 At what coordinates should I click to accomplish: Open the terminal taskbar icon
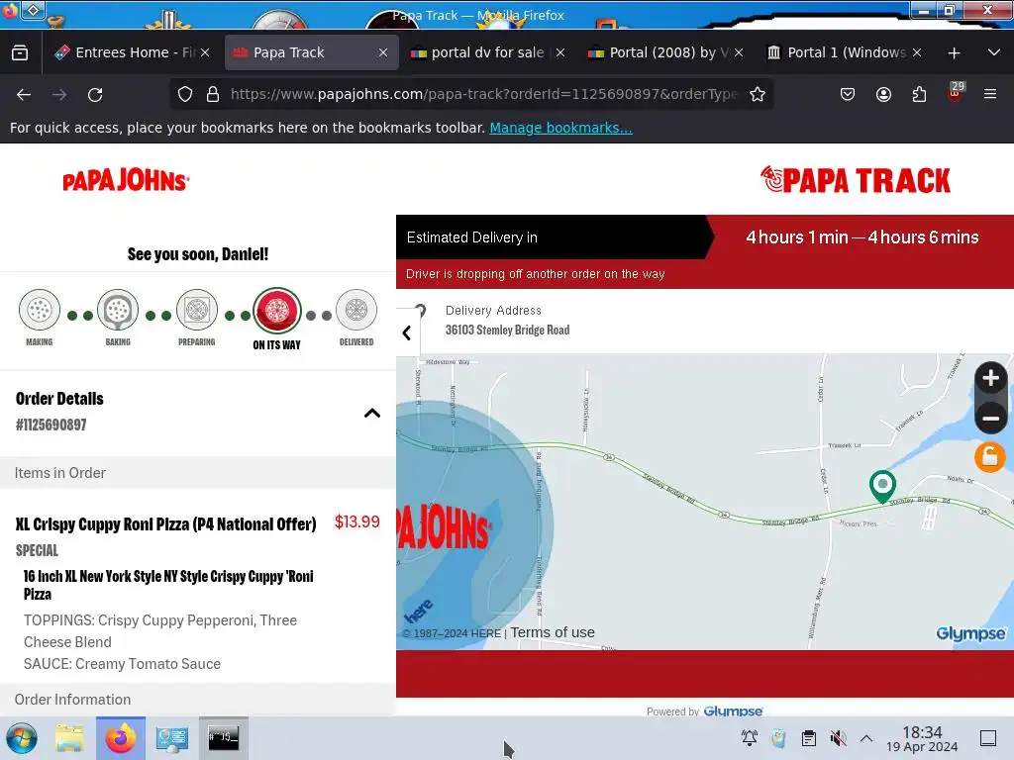(x=223, y=737)
